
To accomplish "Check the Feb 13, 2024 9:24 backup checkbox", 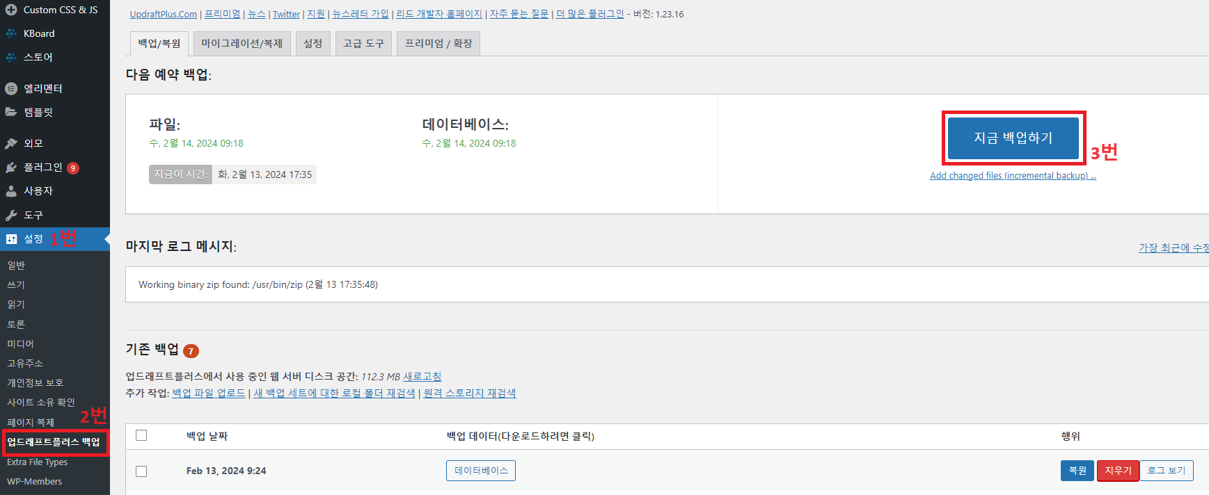I will pyautogui.click(x=141, y=471).
